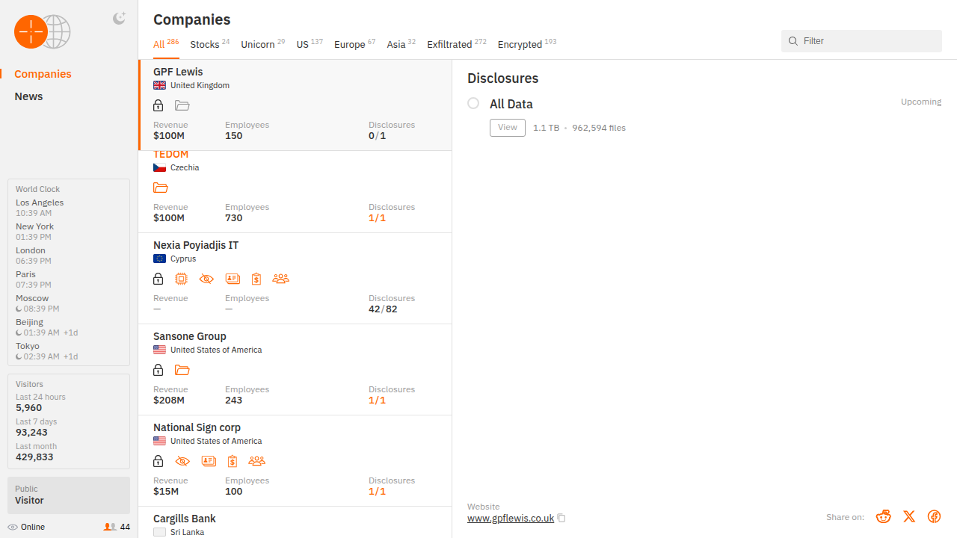Click the lock icon under Sansone Group
This screenshot has width=957, height=538.
coord(158,370)
